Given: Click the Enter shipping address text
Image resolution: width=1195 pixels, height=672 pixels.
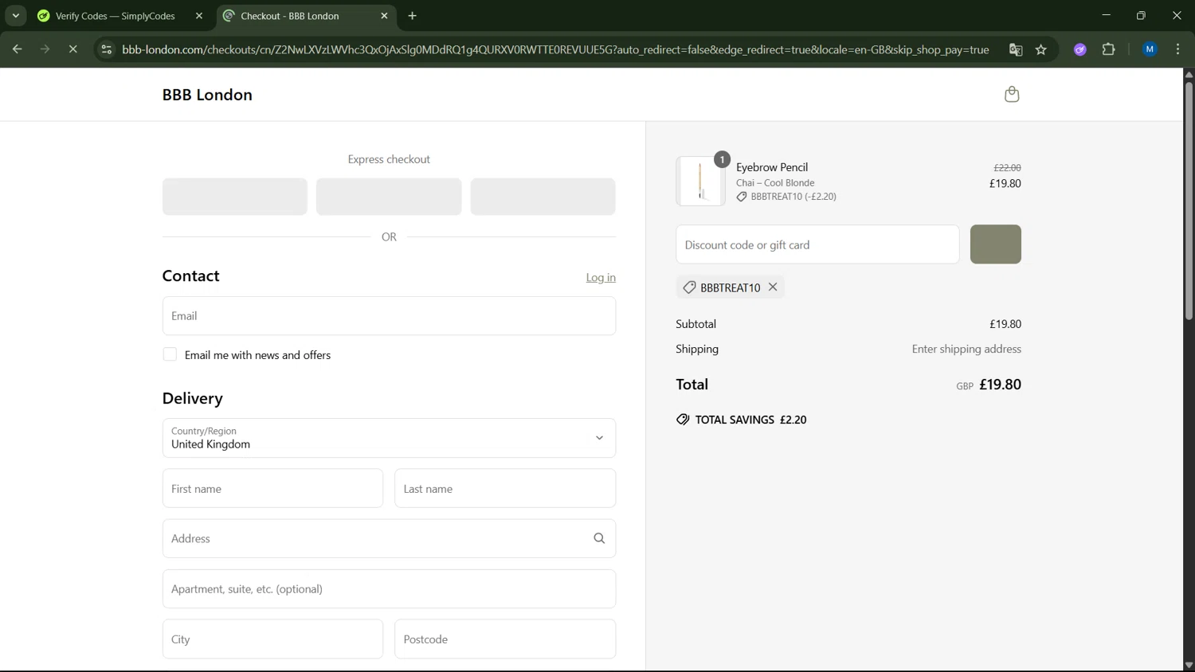Looking at the screenshot, I should click(x=966, y=349).
